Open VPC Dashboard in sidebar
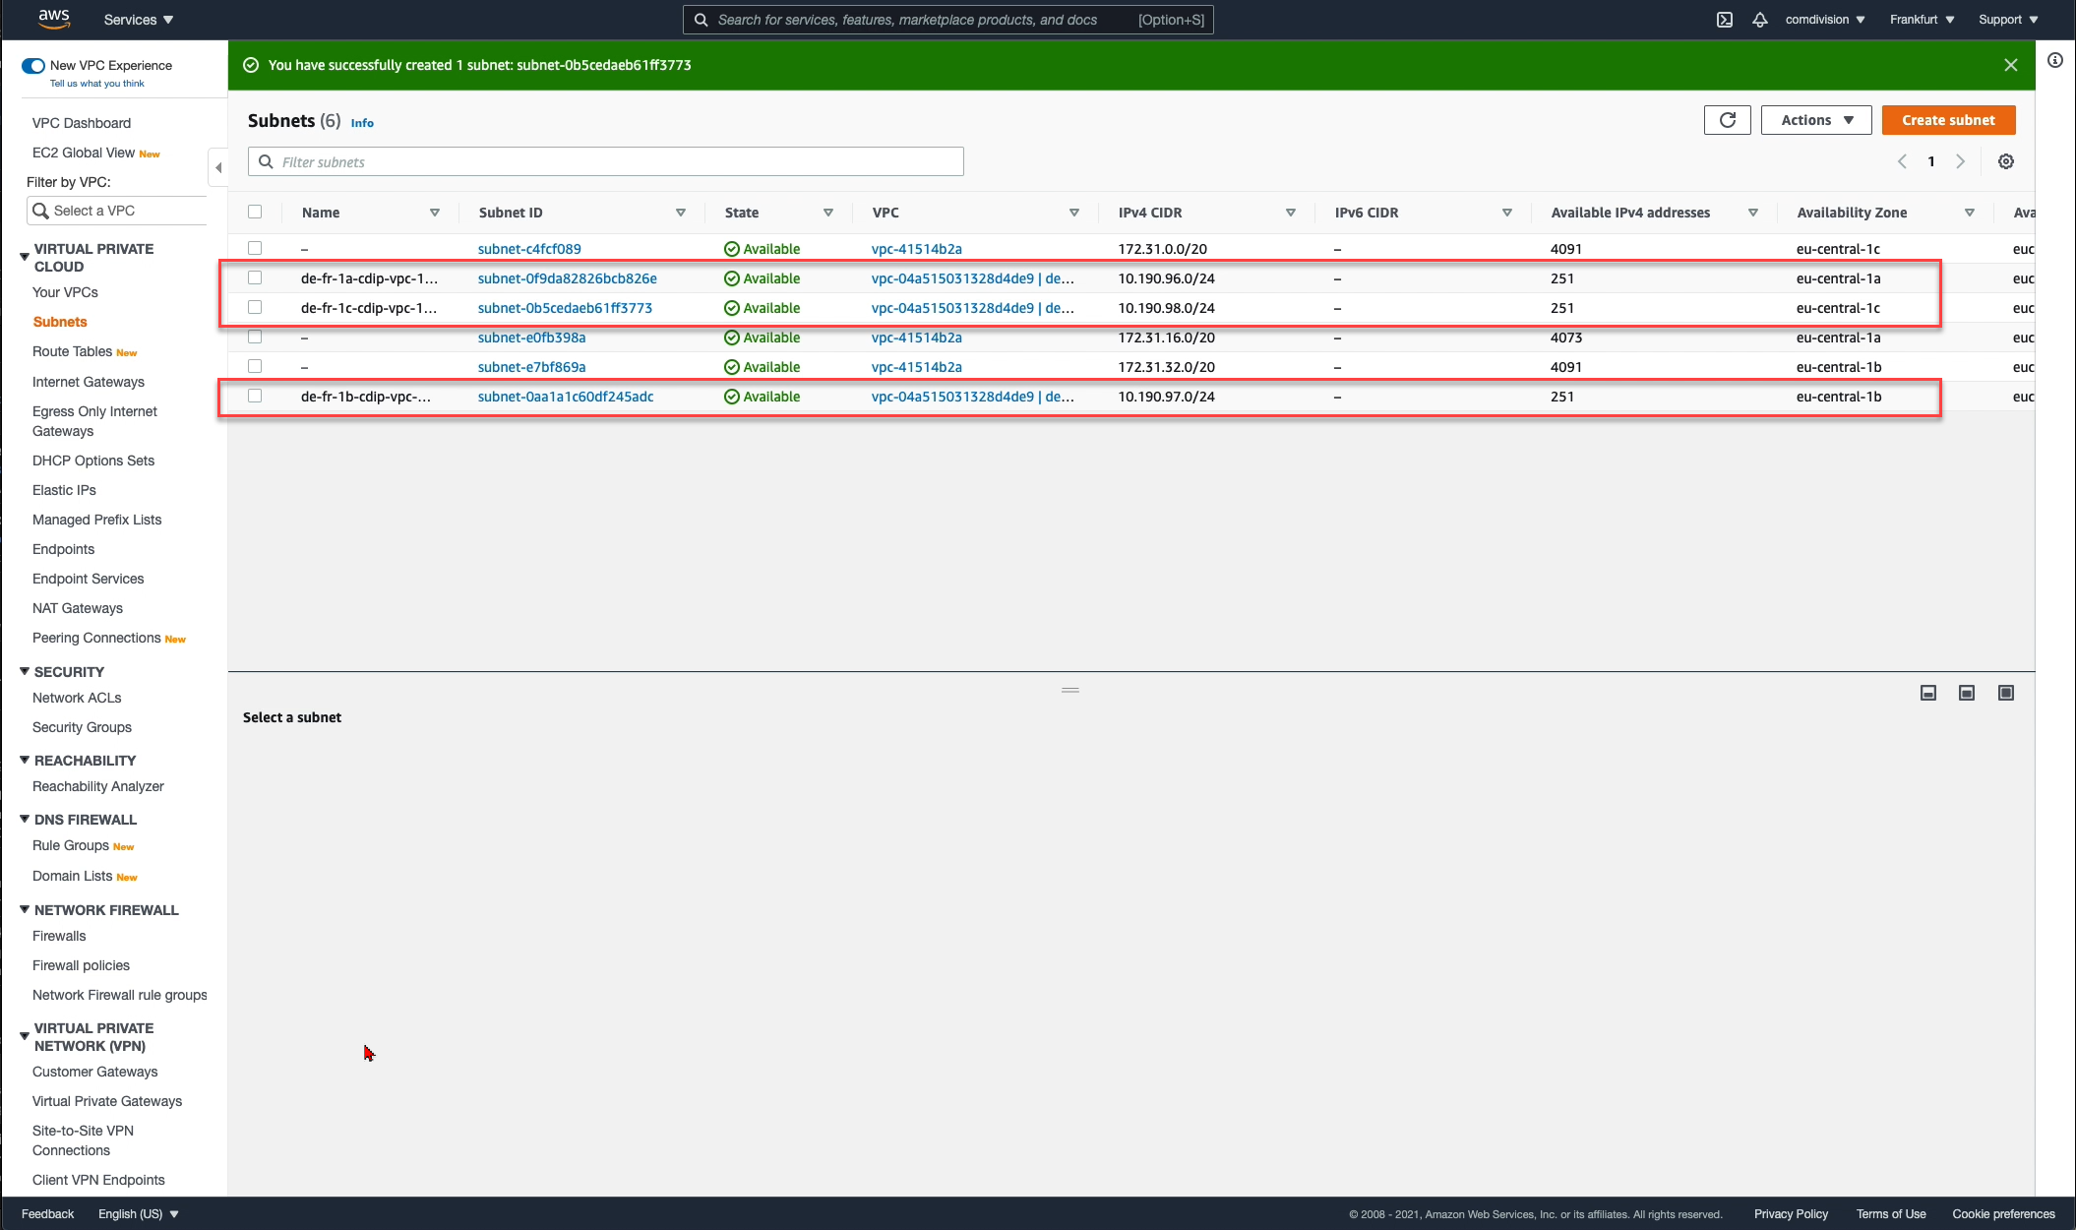 (x=82, y=123)
